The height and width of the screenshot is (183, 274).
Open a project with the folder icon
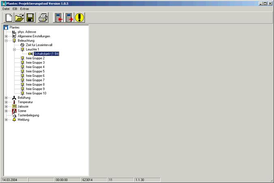click(x=19, y=17)
